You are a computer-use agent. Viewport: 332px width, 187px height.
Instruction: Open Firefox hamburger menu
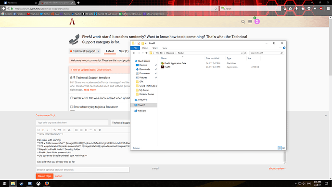click(x=328, y=9)
